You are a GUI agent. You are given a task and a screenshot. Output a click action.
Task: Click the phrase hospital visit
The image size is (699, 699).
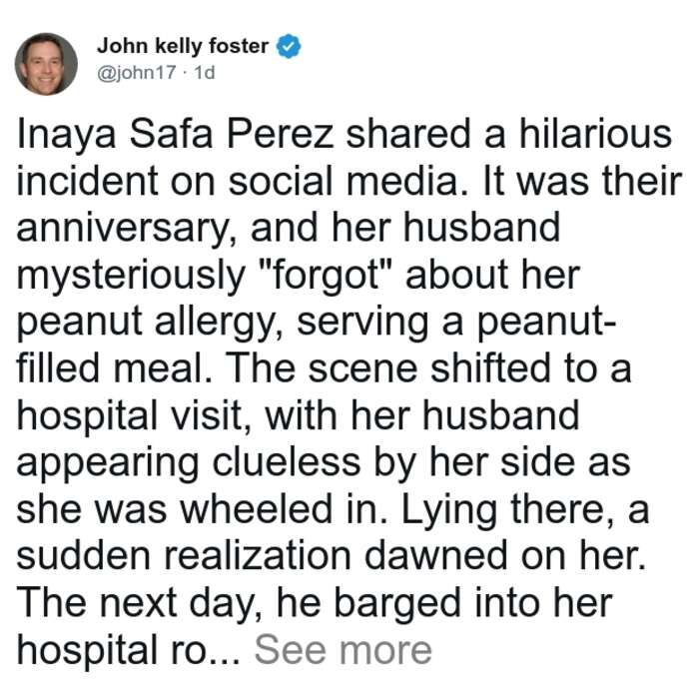coord(134,416)
